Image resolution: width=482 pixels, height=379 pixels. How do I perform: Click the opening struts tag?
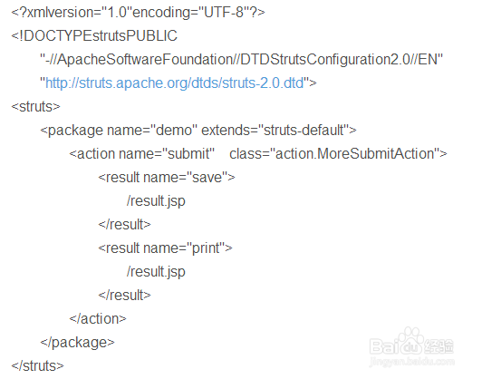pyautogui.click(x=35, y=107)
